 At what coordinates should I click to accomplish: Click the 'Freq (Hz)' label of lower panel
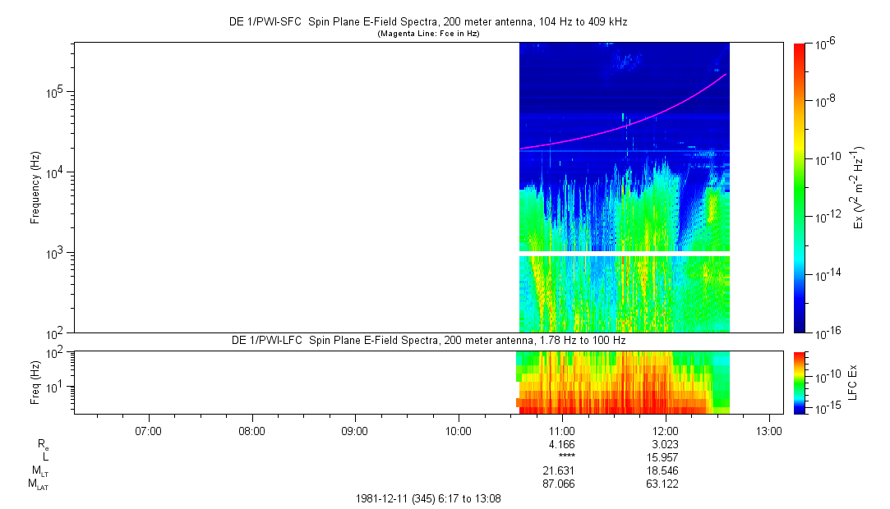point(35,382)
